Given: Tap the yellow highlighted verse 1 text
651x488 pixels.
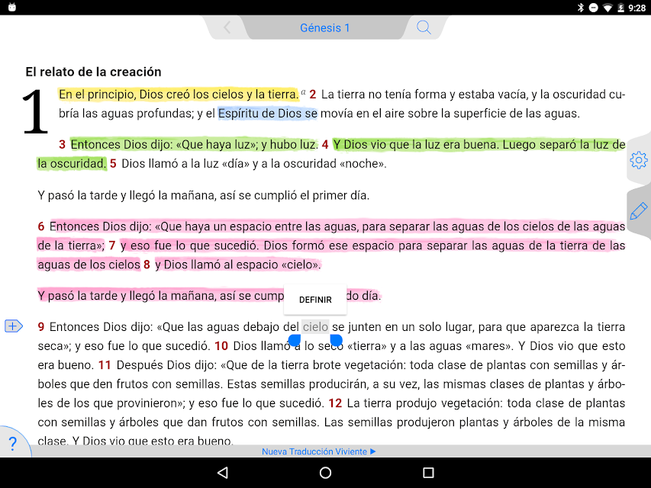Looking at the screenshot, I should click(x=179, y=95).
